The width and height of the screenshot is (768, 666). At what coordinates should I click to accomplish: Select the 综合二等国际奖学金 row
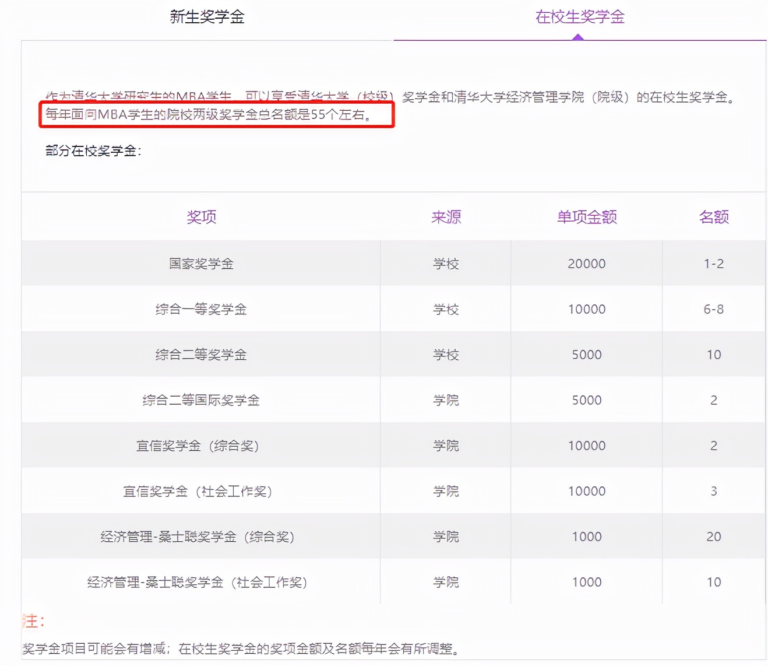(x=201, y=400)
